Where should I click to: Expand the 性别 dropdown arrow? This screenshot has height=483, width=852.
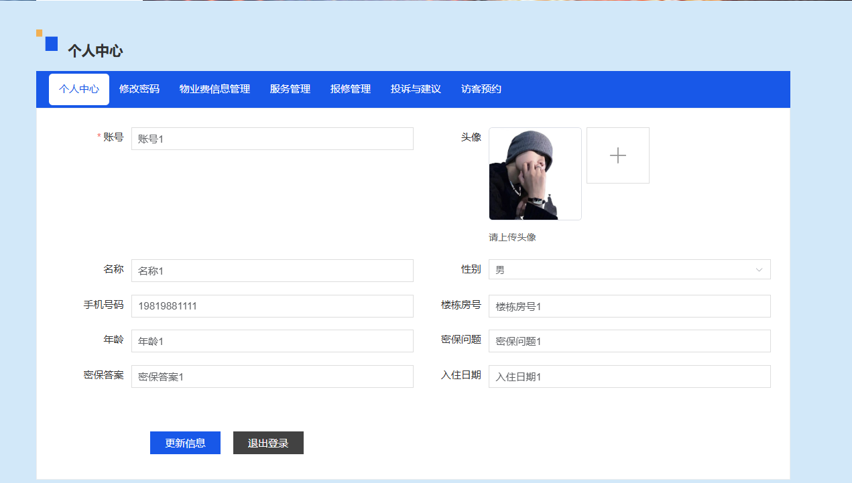[x=759, y=270]
